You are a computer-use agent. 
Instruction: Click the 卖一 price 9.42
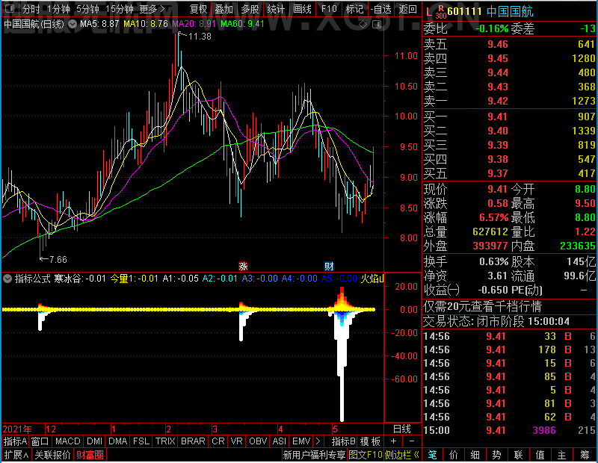(498, 101)
